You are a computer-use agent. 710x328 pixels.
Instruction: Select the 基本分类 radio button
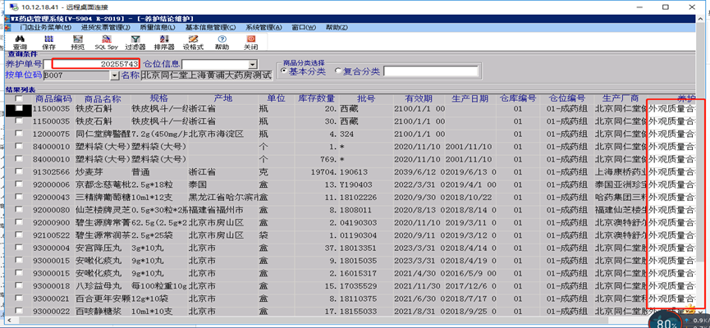click(x=285, y=72)
